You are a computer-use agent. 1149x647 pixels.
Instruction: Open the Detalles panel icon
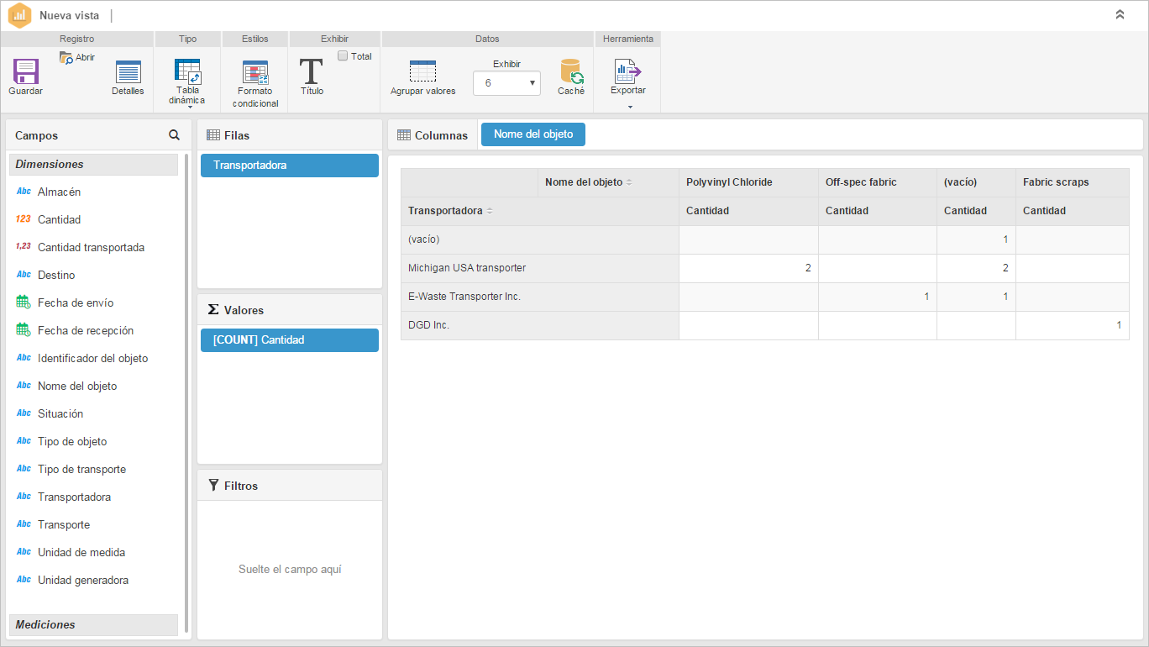pos(128,71)
